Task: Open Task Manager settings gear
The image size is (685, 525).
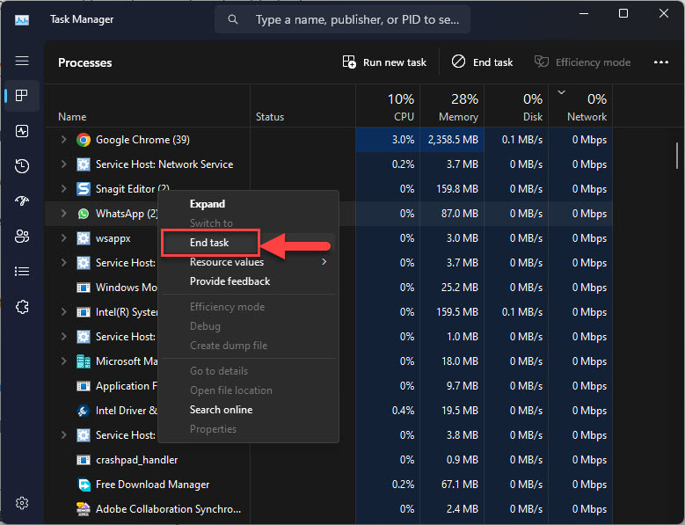Action: pos(22,503)
